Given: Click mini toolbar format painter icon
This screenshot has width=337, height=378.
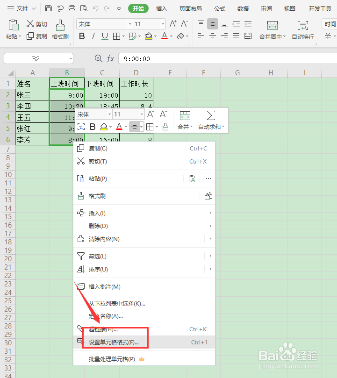Looking at the screenshot, I should [165, 127].
